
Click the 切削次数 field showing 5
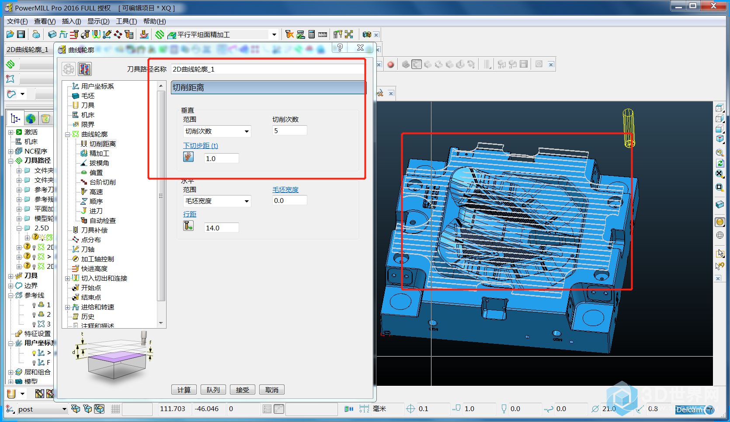pyautogui.click(x=289, y=130)
